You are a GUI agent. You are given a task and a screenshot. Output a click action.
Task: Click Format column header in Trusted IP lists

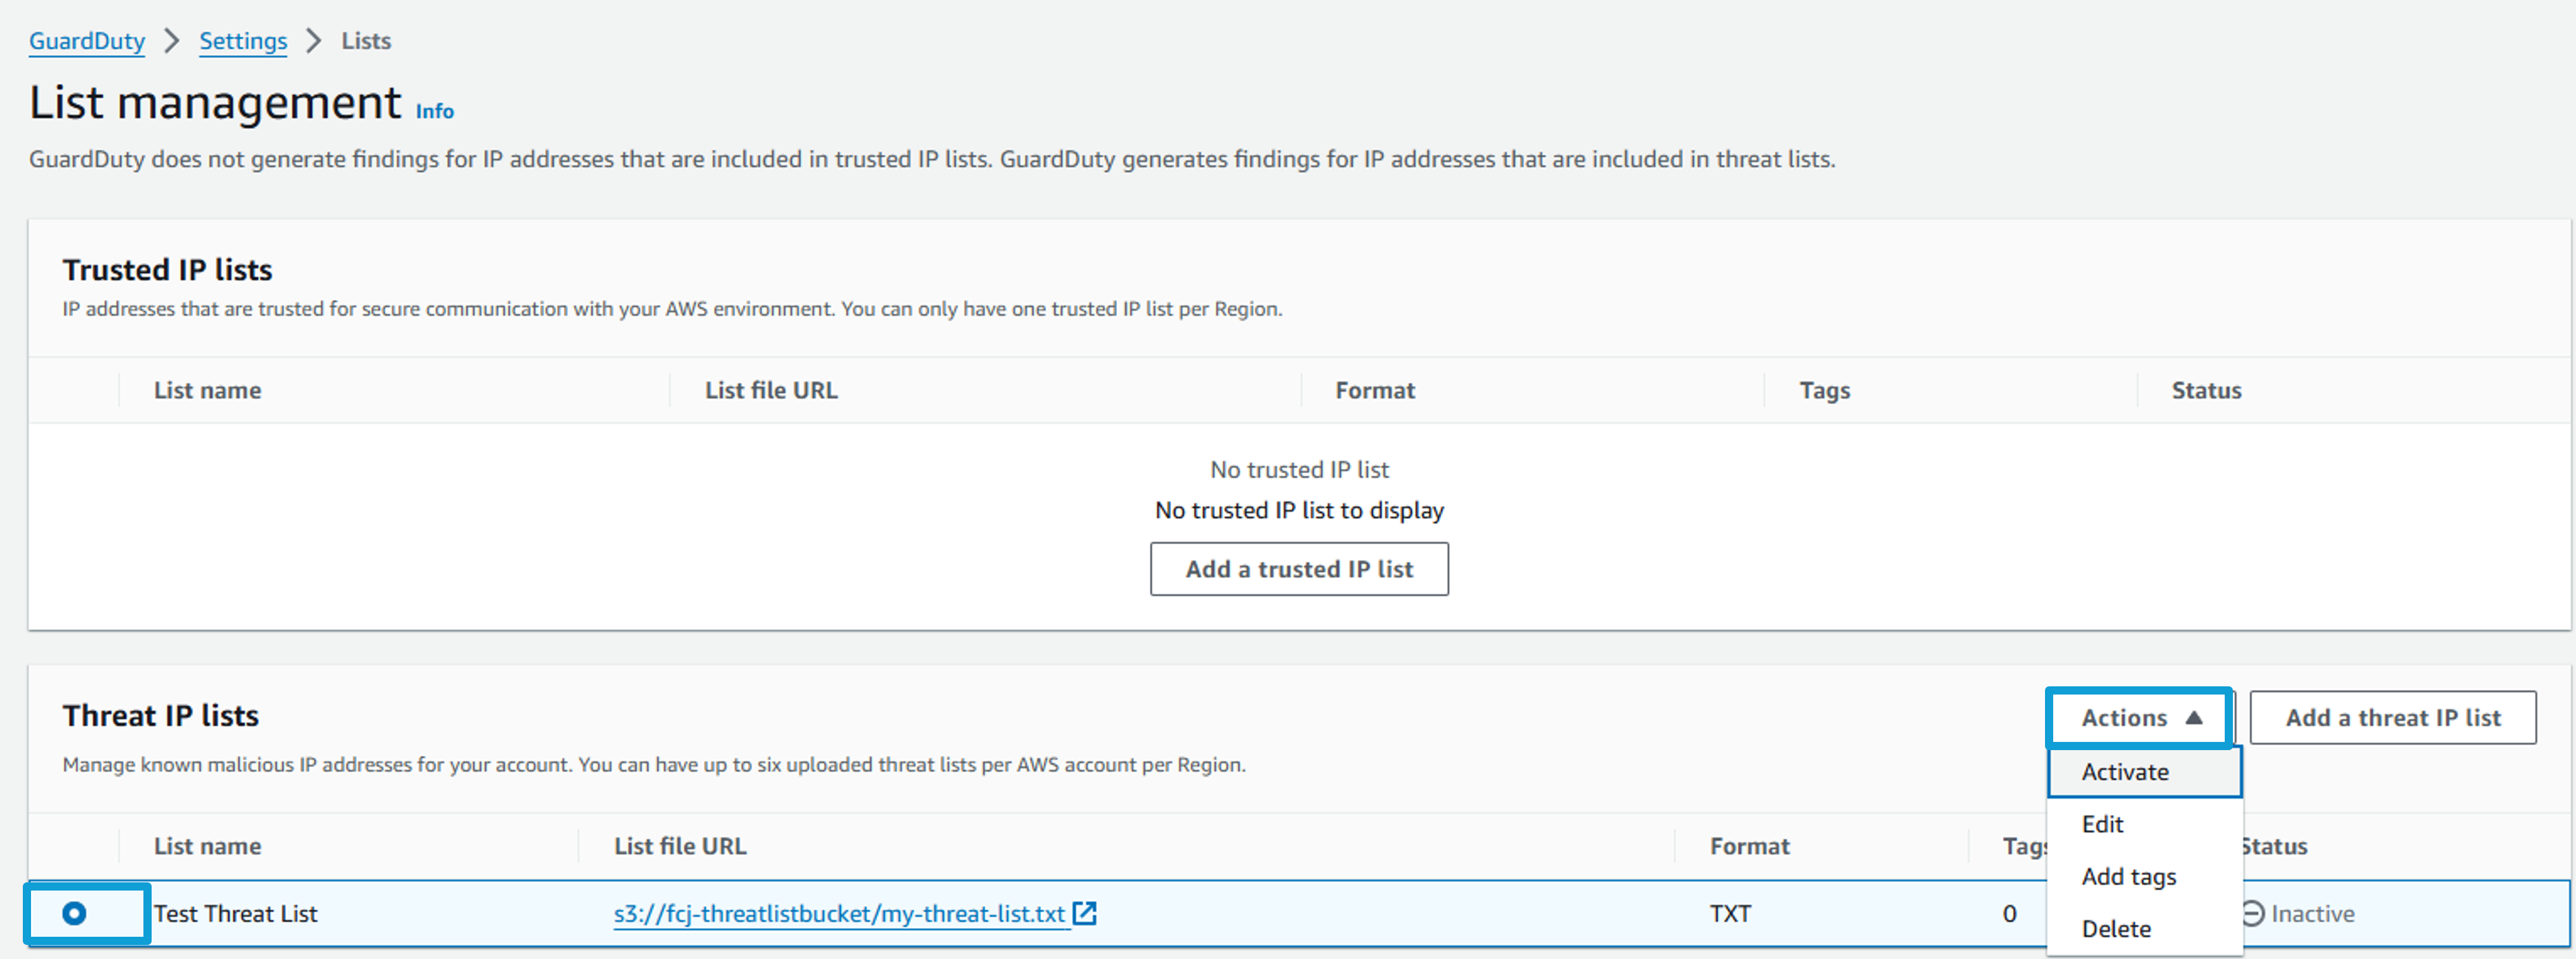(x=1375, y=391)
